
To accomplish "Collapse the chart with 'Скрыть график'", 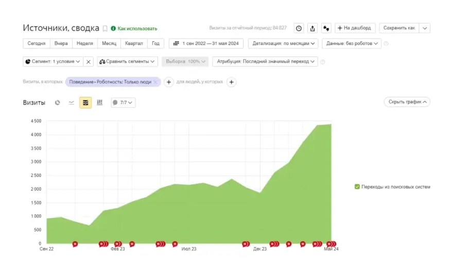I will [x=407, y=102].
